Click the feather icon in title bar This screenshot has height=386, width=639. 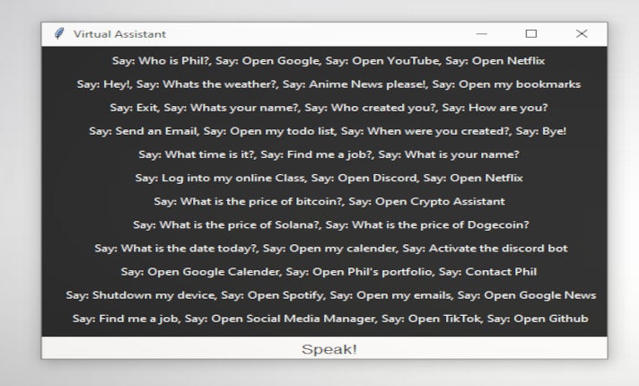59,34
